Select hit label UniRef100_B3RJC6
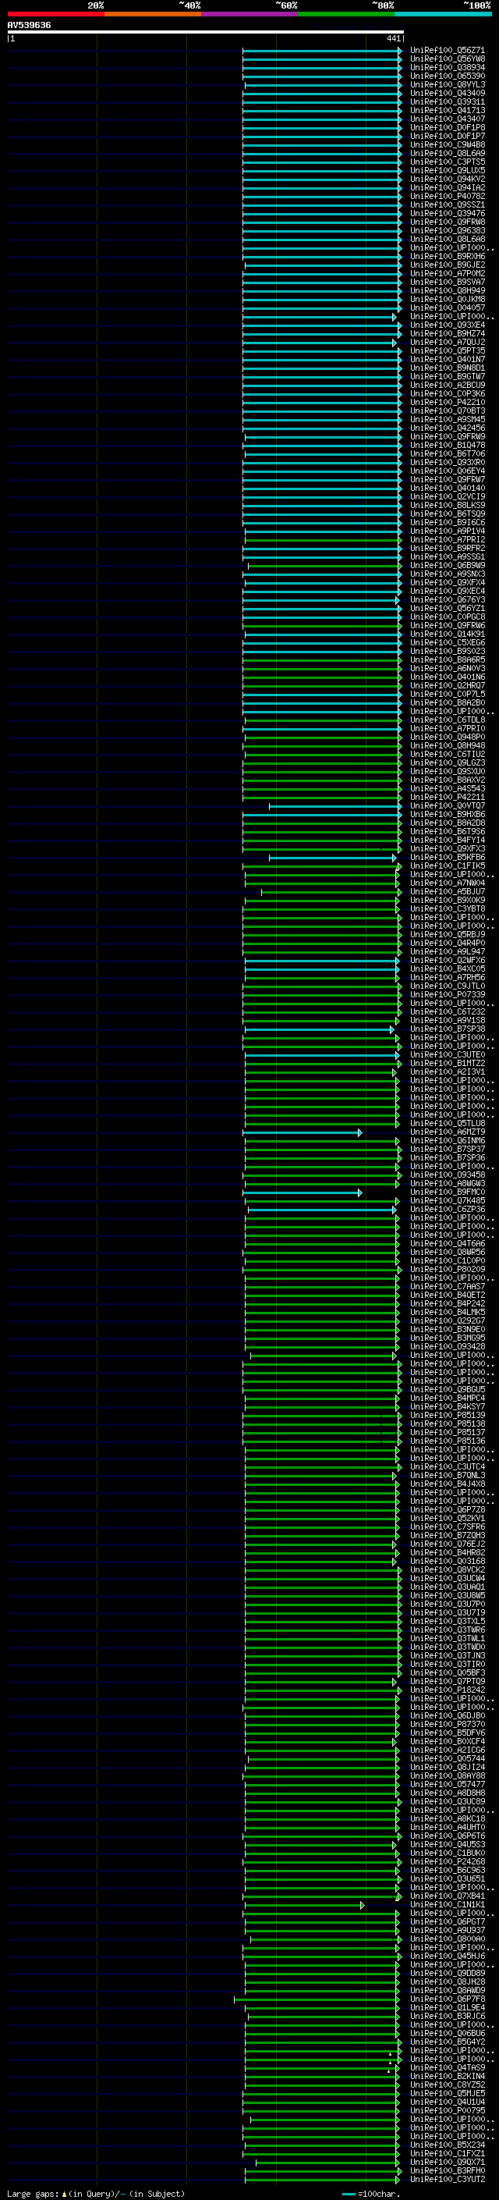The image size is (499, 2200). click(447, 2016)
